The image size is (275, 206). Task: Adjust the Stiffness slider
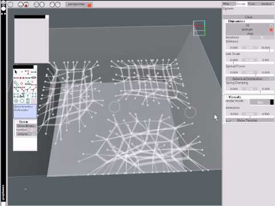[250, 47]
